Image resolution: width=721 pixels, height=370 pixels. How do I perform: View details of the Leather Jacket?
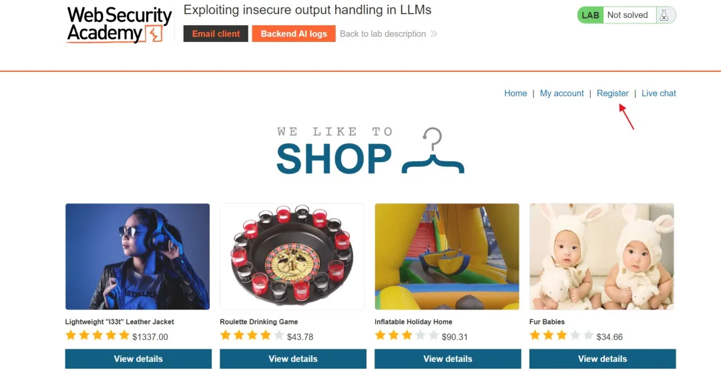pos(138,359)
